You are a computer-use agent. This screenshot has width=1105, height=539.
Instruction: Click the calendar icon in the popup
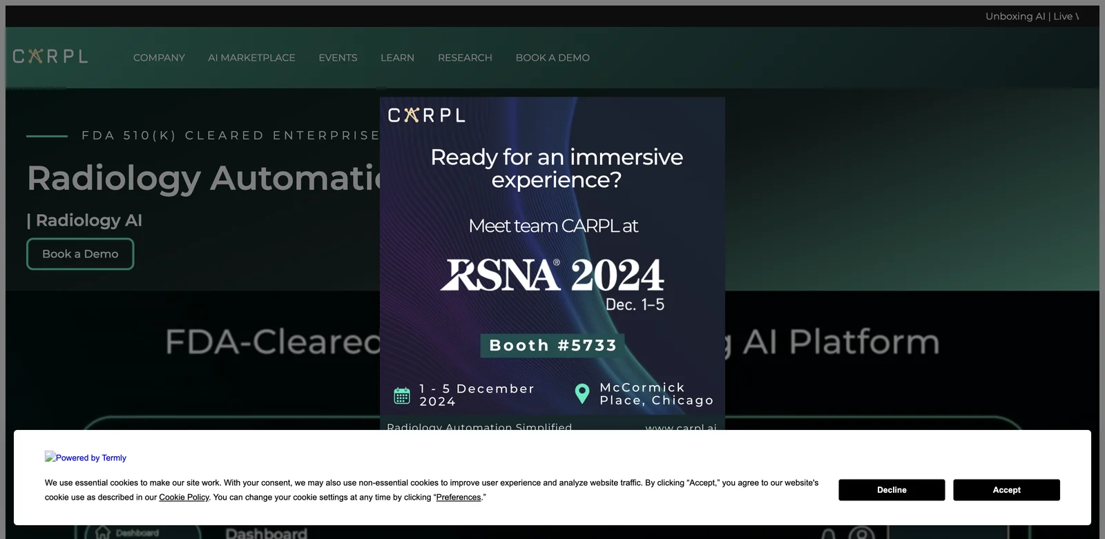[x=402, y=395]
